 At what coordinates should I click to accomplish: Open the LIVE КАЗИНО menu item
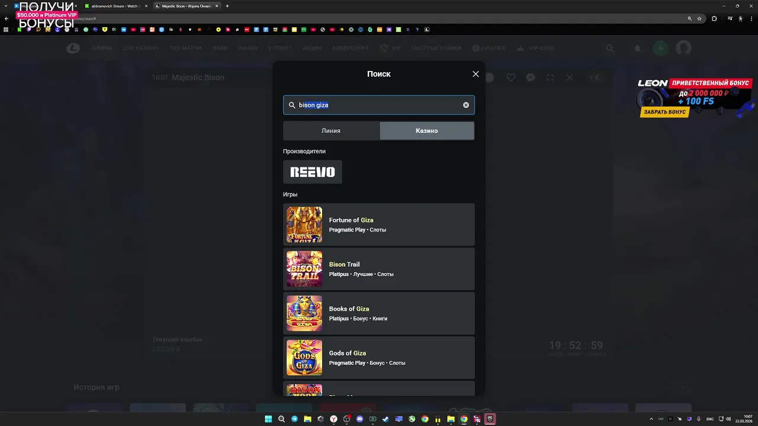pos(141,48)
